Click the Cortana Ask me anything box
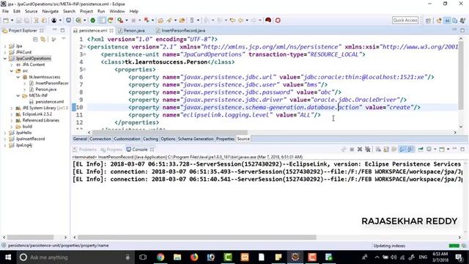The width and height of the screenshot is (469, 264). coord(73,257)
